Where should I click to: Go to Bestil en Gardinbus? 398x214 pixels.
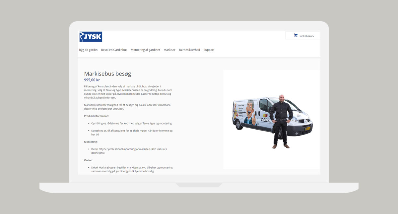[x=114, y=50]
